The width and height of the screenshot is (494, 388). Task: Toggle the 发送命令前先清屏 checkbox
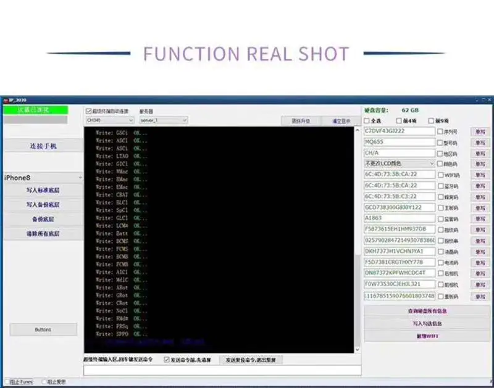click(x=166, y=360)
